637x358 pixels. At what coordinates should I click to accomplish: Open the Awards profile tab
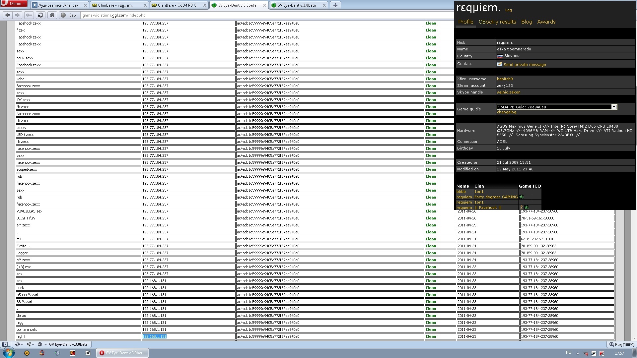(546, 22)
